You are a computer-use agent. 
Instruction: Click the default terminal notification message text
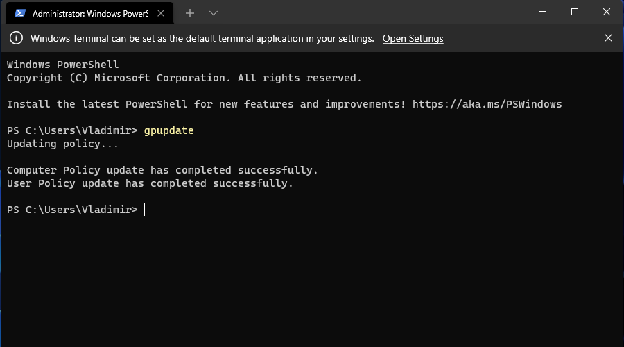coord(202,38)
